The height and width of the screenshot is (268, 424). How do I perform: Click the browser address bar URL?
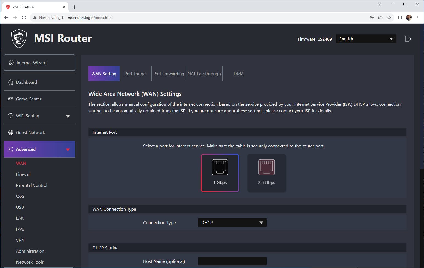(x=90, y=18)
